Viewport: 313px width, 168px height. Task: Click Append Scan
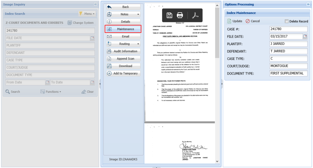(x=123, y=59)
